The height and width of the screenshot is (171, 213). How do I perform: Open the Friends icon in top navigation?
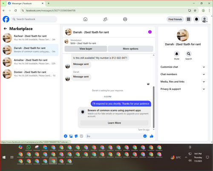105,19
